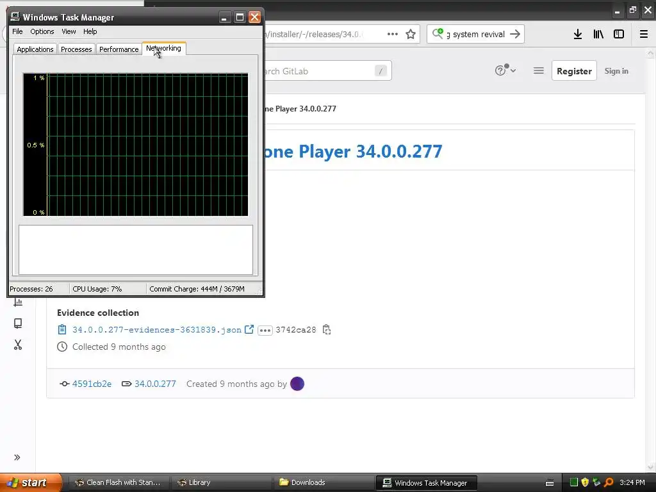Click the release author avatar
Viewport: 656px width, 492px height.
tap(297, 384)
